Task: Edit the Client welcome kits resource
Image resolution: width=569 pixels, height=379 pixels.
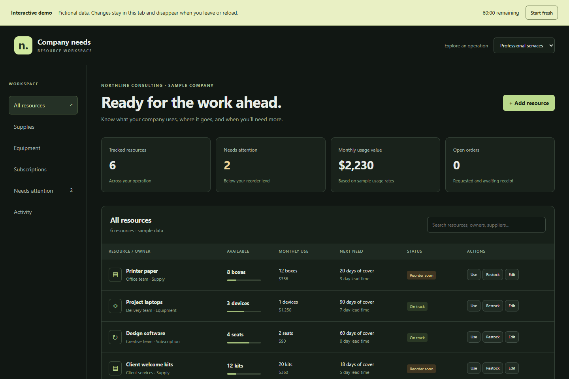Action: 512,368
